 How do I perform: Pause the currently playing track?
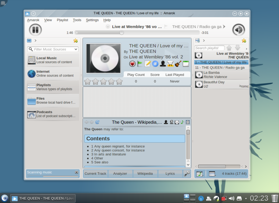pos(35,30)
